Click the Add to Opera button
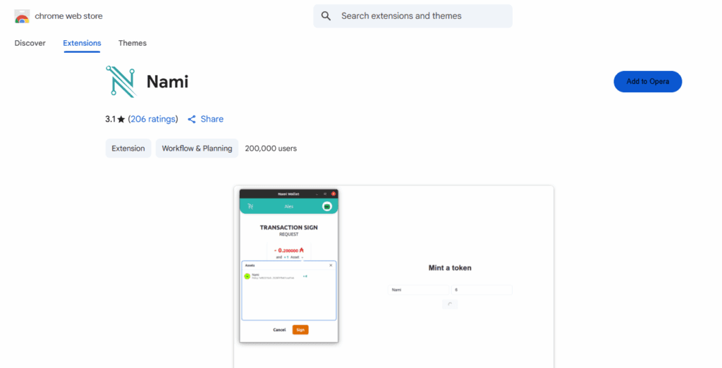Image resolution: width=722 pixels, height=368 pixels. 647,82
